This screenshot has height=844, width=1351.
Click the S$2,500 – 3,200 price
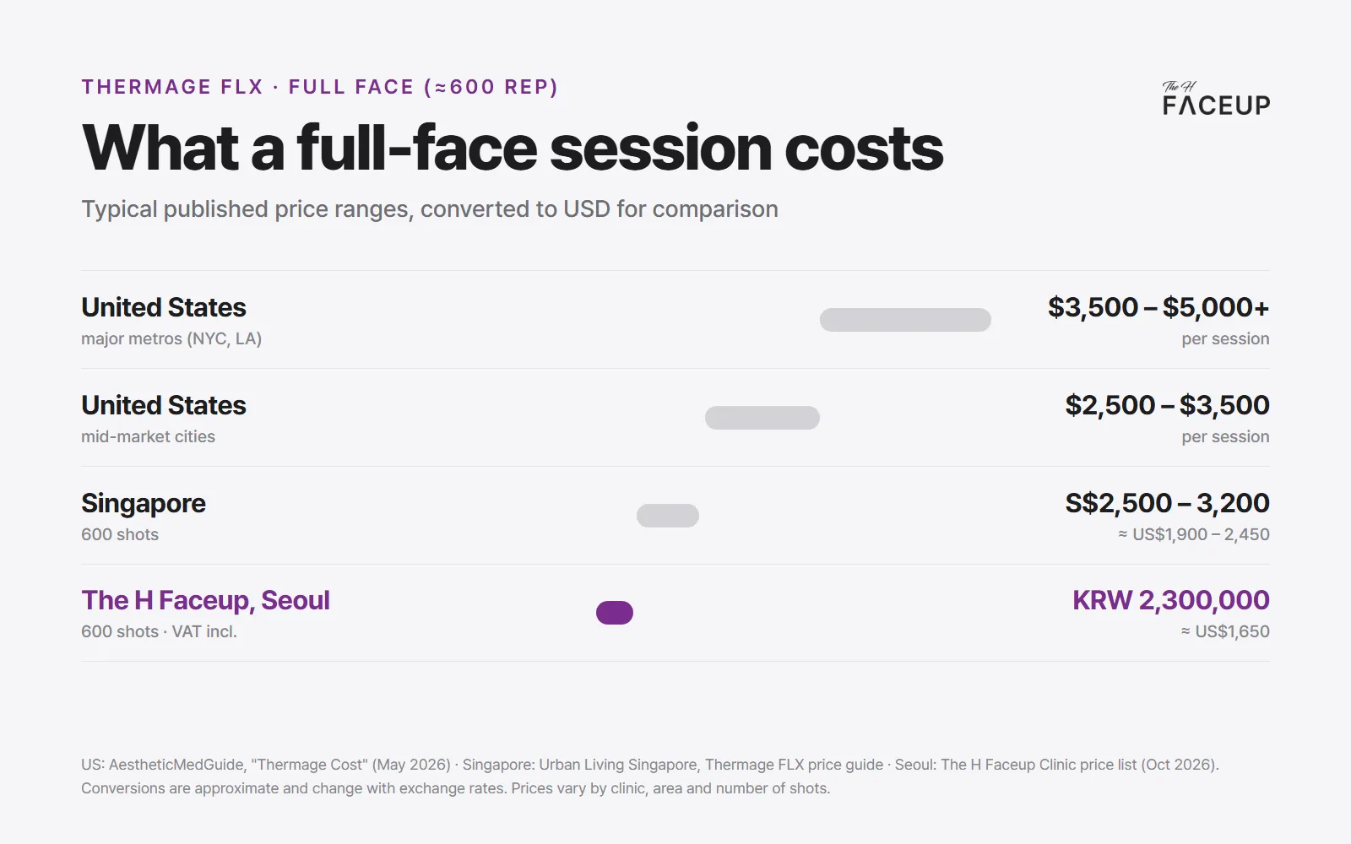(x=1168, y=503)
